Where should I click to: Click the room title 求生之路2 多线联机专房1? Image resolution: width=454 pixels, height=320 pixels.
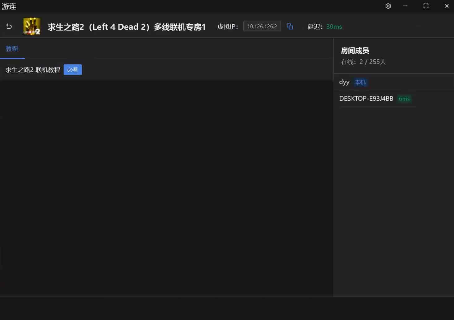127,27
